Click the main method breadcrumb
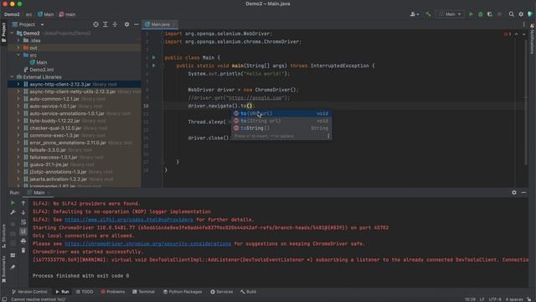536x302 pixels. [x=67, y=14]
